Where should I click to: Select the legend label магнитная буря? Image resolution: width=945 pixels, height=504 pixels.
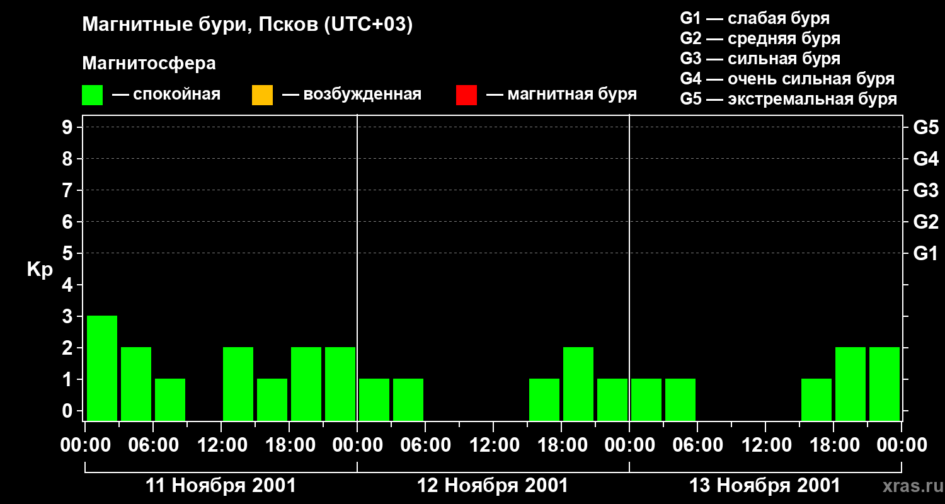[x=572, y=94]
